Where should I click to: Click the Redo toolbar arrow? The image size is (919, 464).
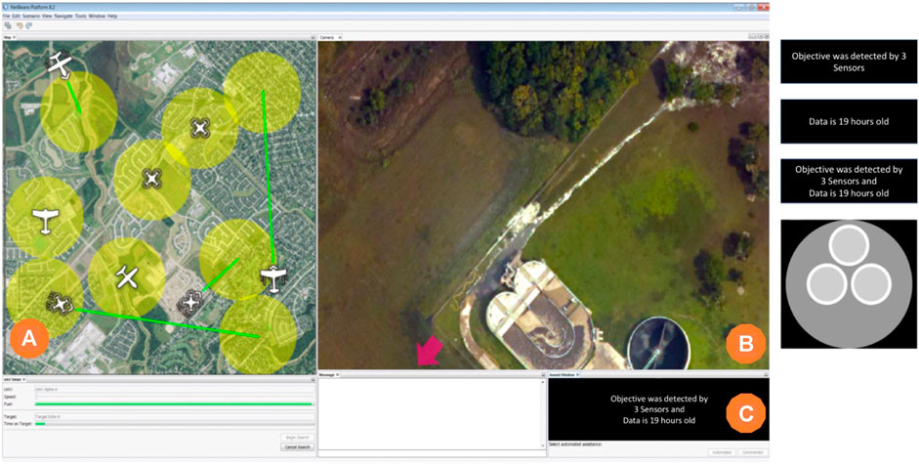[28, 25]
